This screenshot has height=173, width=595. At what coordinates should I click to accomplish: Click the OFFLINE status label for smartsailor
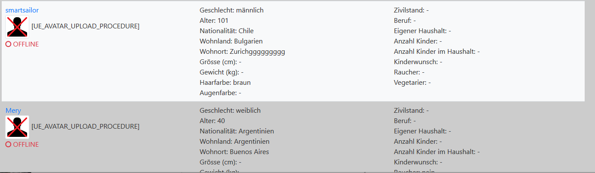tap(26, 44)
